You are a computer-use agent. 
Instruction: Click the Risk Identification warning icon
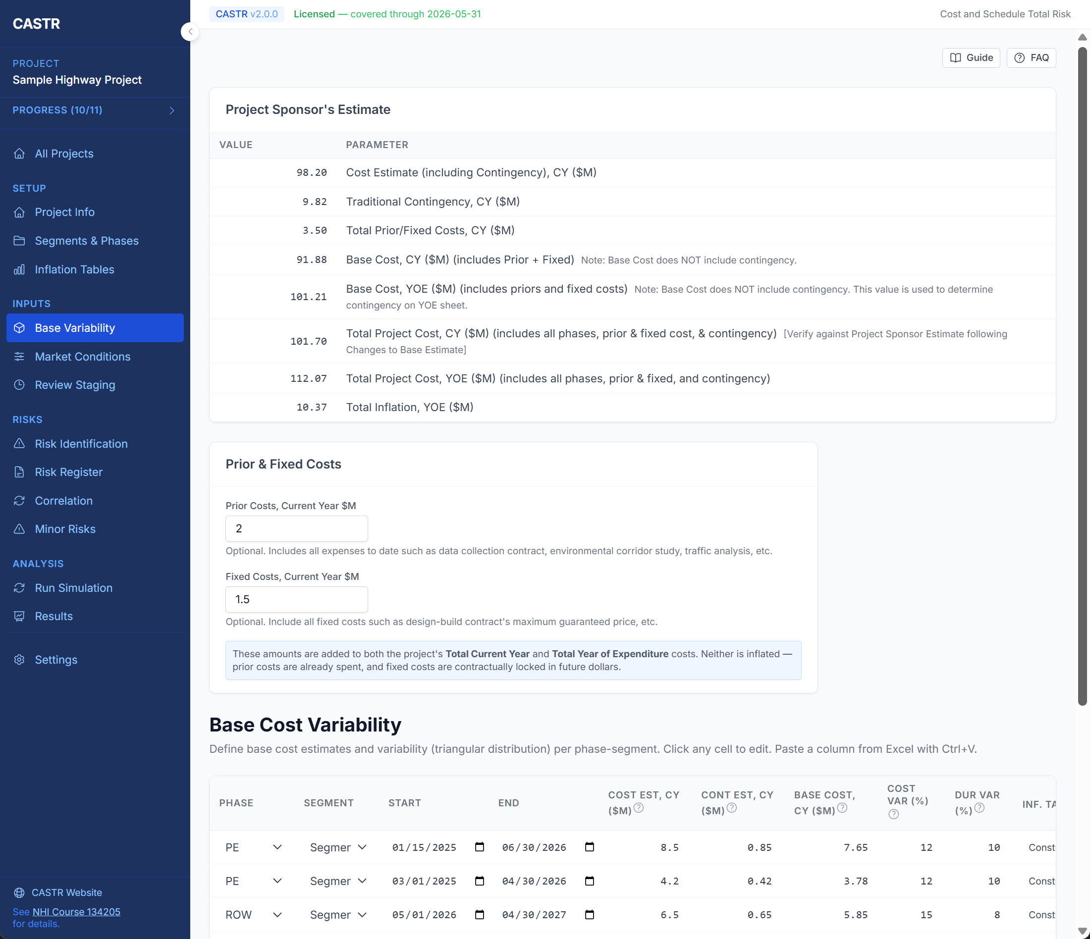click(x=19, y=444)
